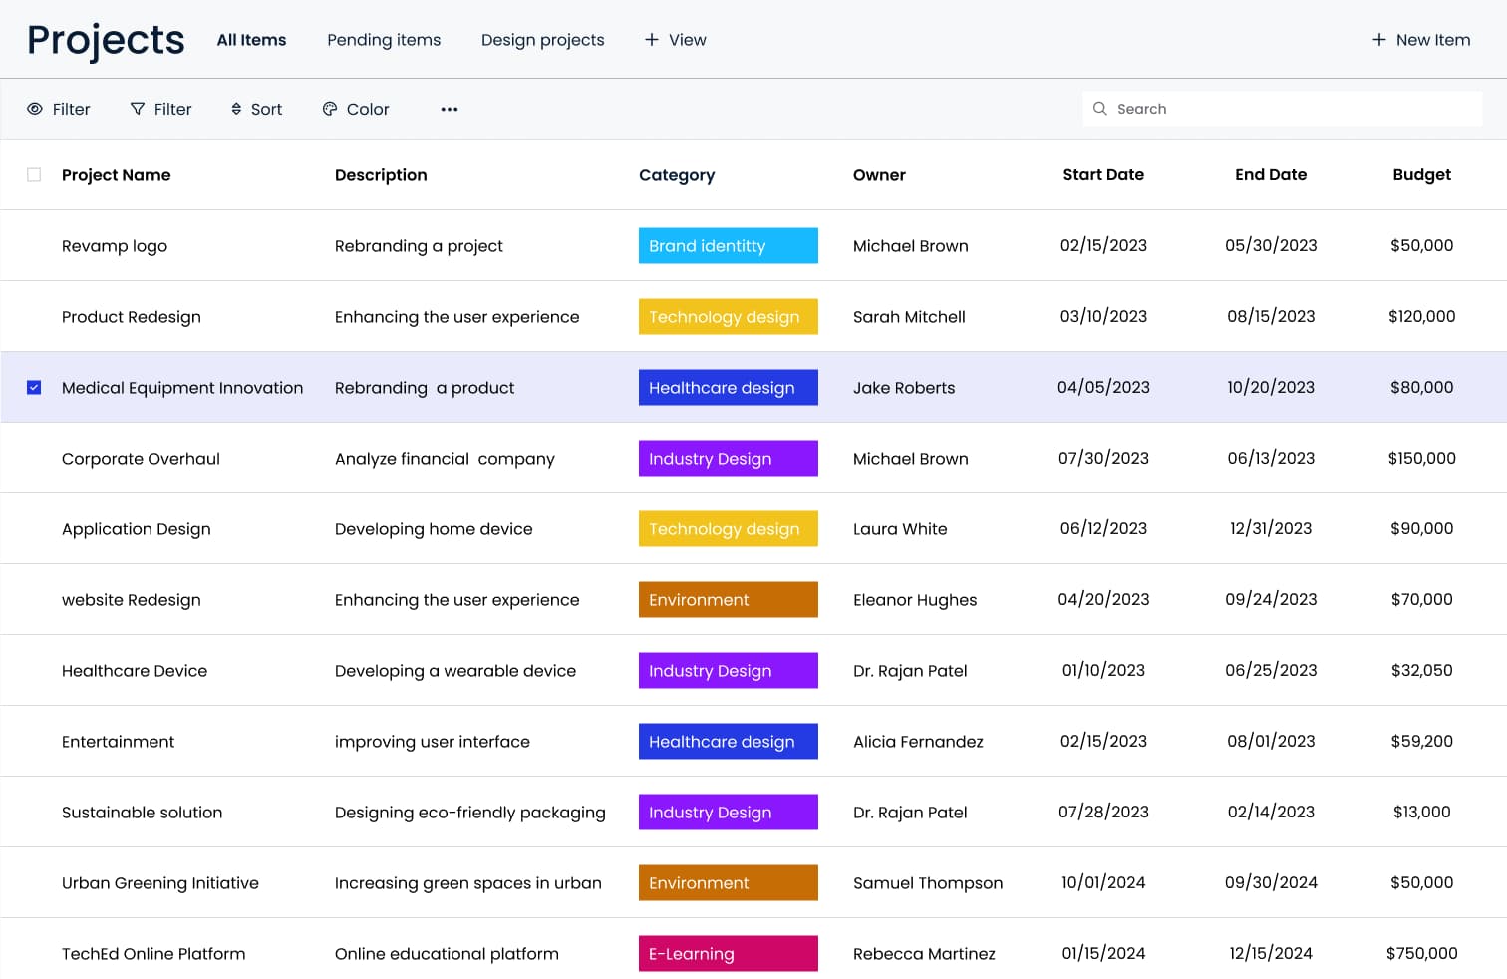Open the three-dot more options menu
This screenshot has height=979, width=1507.
(x=450, y=109)
